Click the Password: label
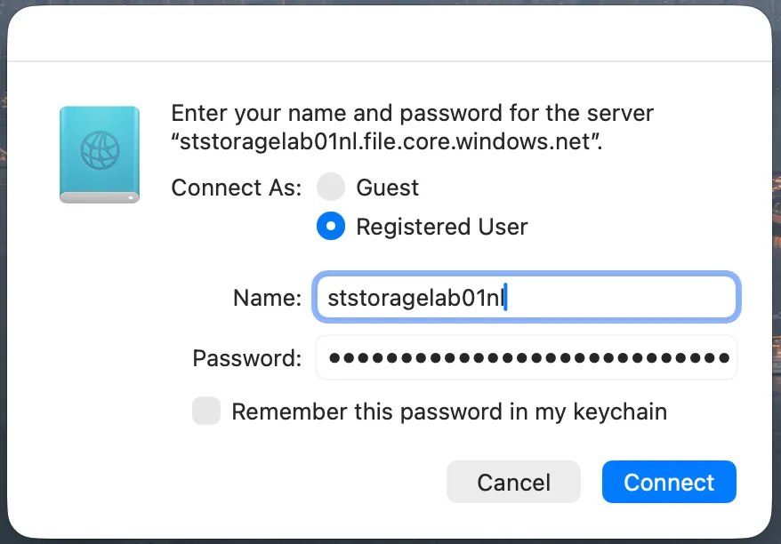 click(247, 358)
